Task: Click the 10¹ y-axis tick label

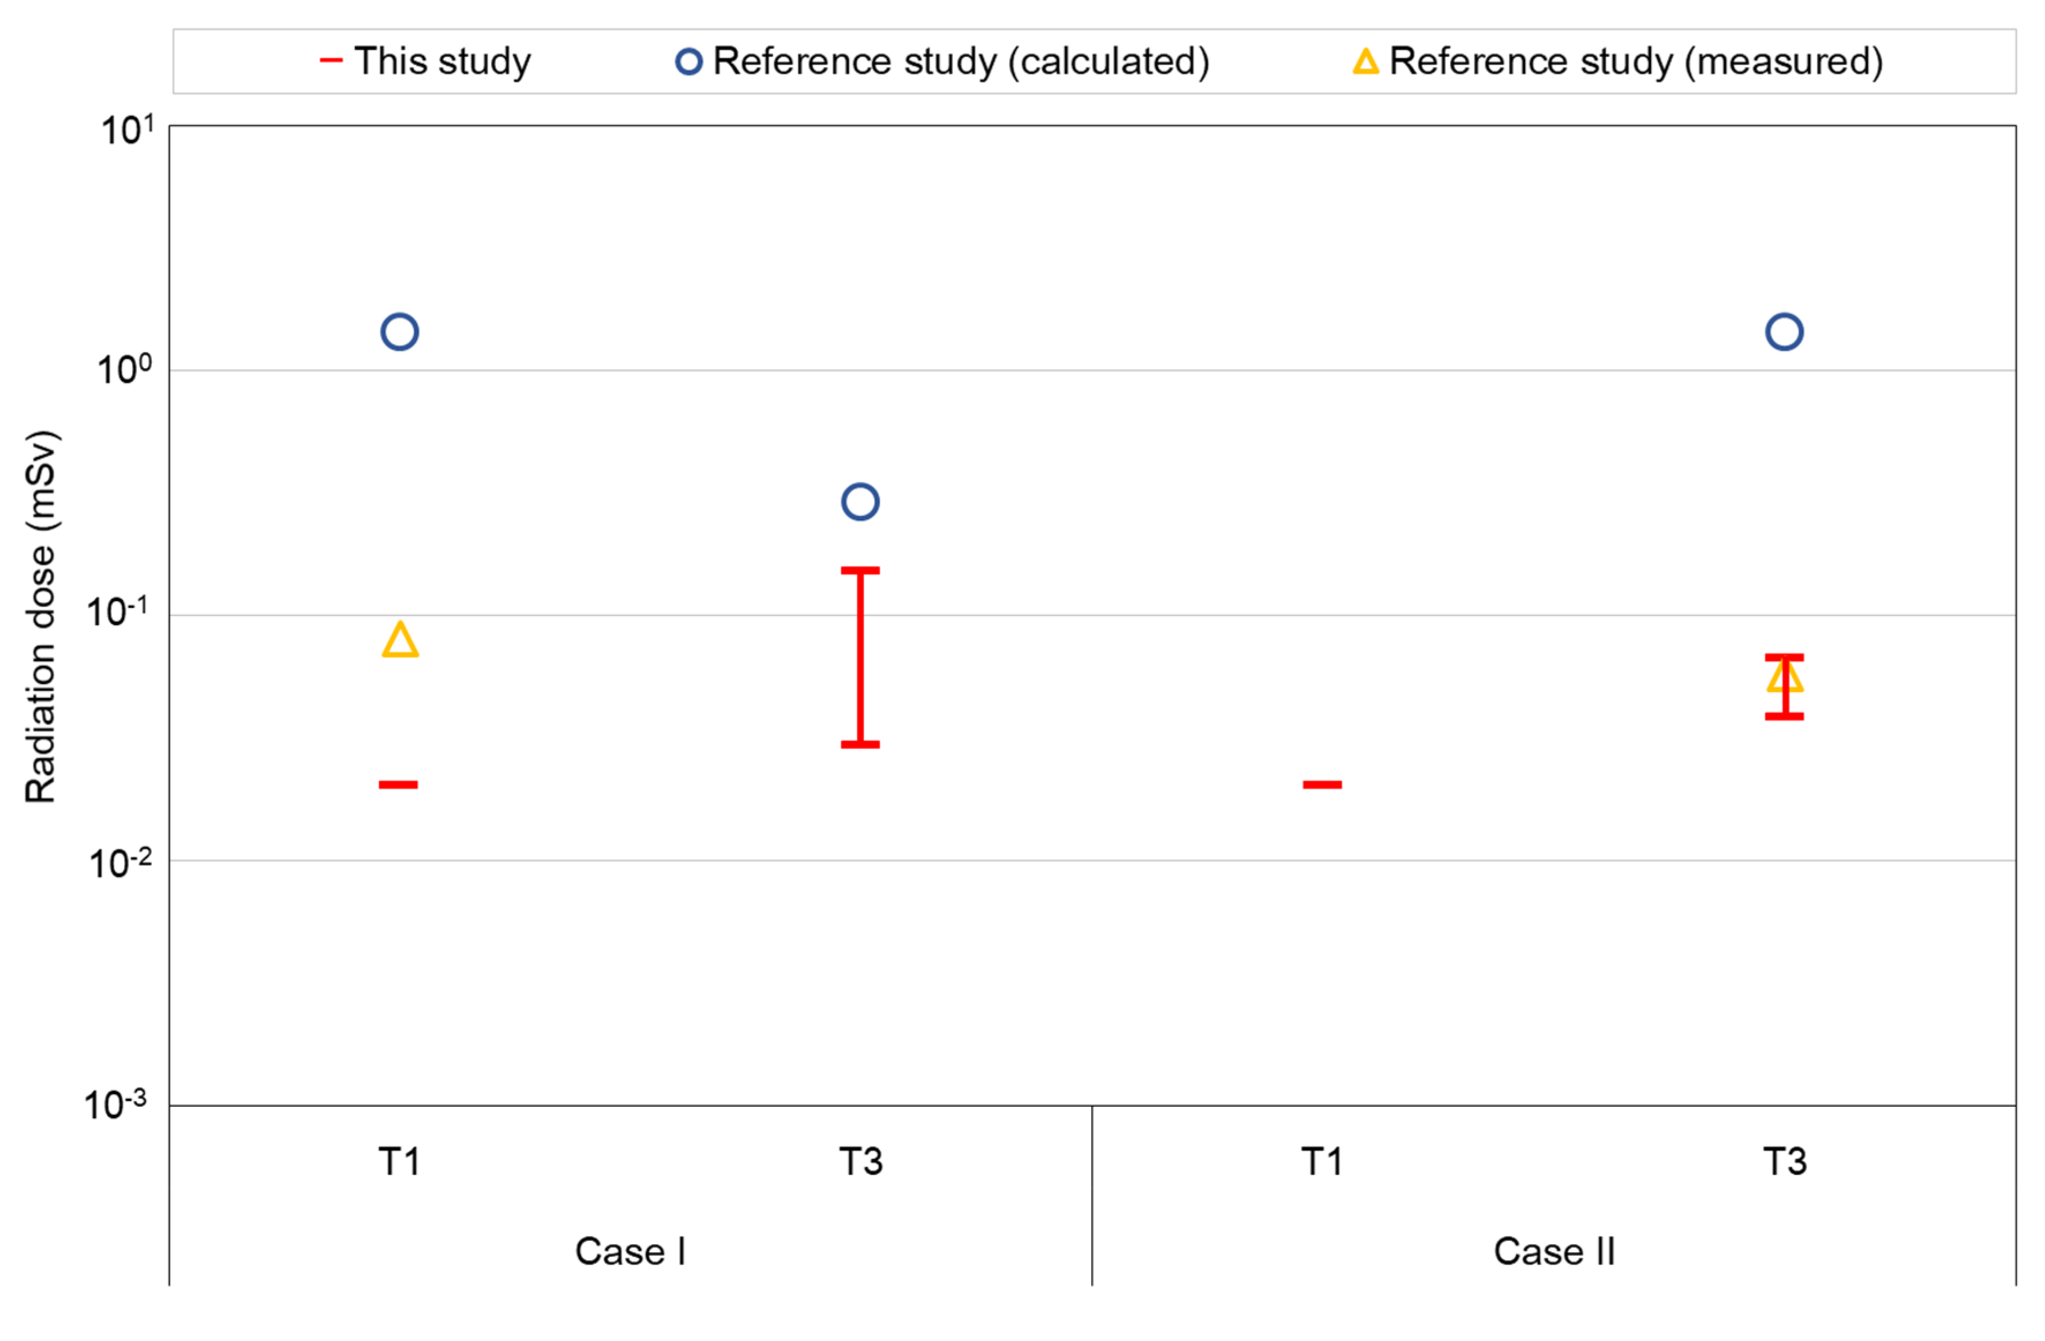Action: click(x=126, y=130)
